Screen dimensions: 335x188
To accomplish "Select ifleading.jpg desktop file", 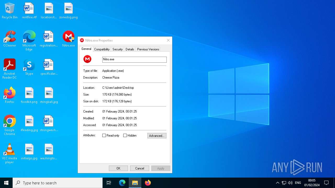I will pos(29,124).
